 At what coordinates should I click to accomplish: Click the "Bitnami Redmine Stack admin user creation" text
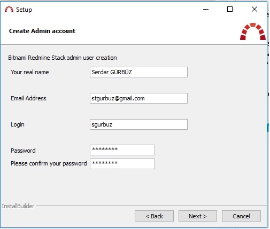(63, 58)
